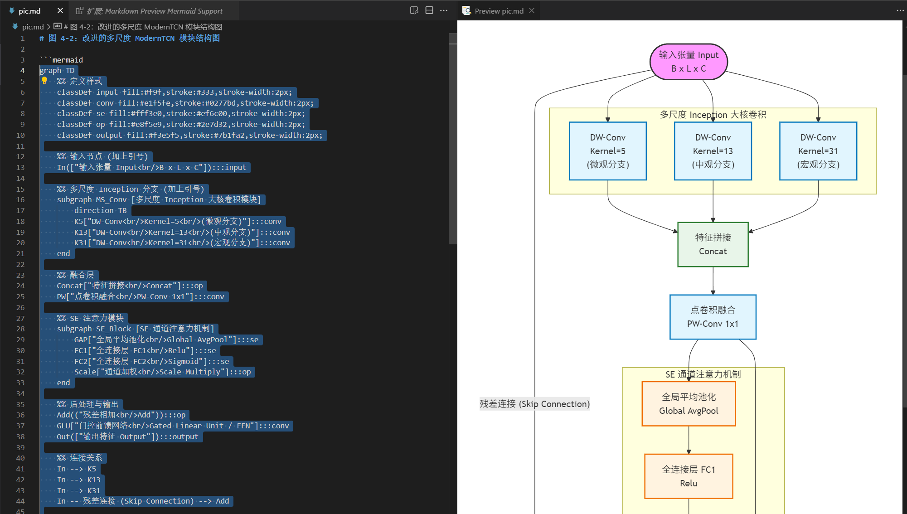This screenshot has height=514, width=907.
Task: Click the K13 DW-Conv Kernel=13 code line
Action: 182,232
